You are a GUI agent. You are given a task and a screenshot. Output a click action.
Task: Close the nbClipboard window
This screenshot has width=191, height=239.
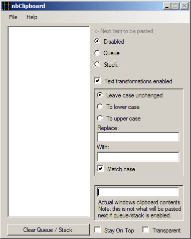pos(184,6)
